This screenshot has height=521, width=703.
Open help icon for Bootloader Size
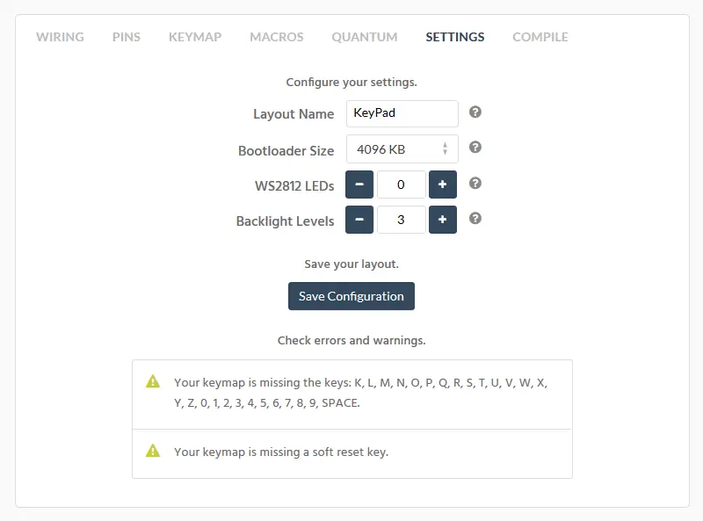(x=475, y=147)
